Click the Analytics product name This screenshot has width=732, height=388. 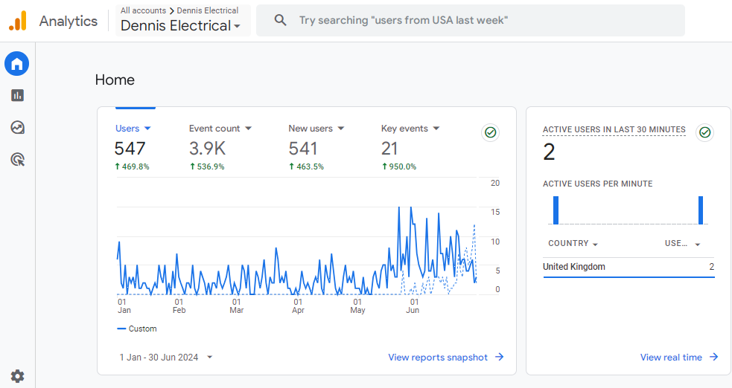click(x=69, y=21)
